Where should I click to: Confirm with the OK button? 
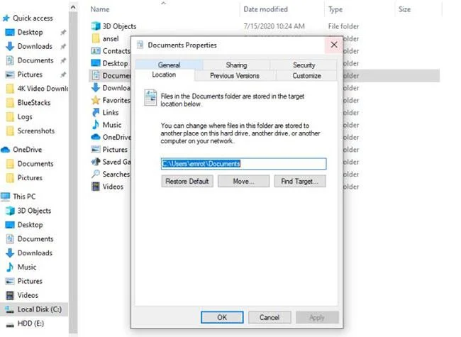(x=222, y=317)
